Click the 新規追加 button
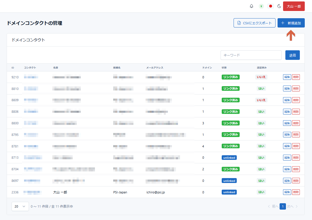Screen dimensions: 312x220 point(291,23)
